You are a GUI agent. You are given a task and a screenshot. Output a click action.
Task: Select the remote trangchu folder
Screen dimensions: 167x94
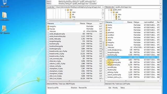click(111, 42)
